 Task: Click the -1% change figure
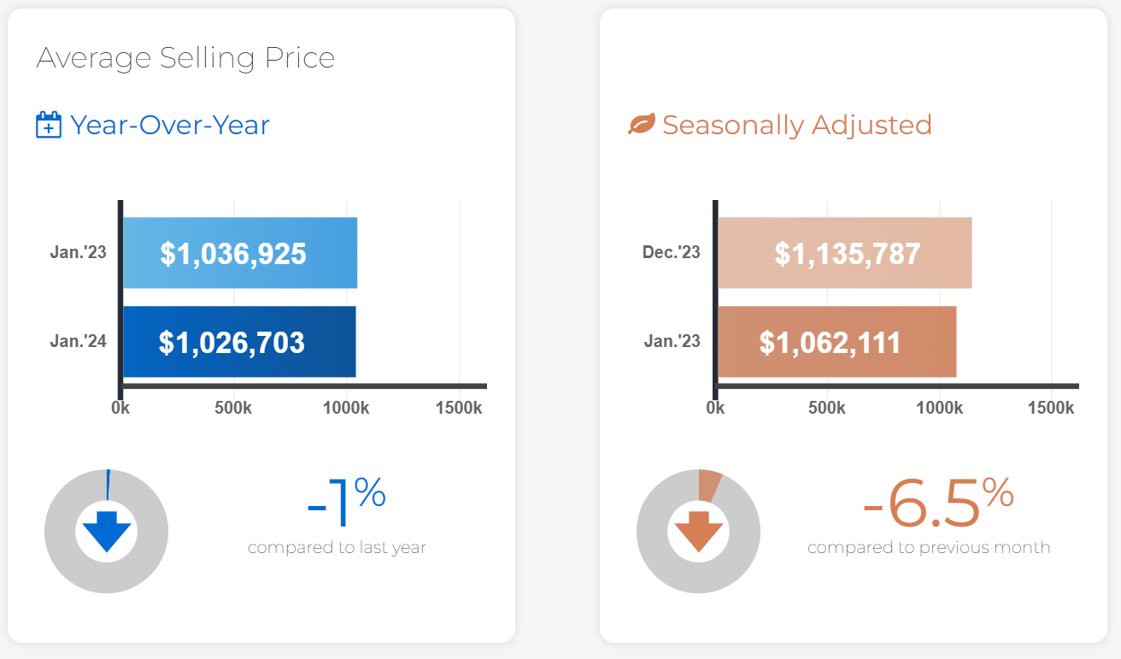(x=346, y=503)
